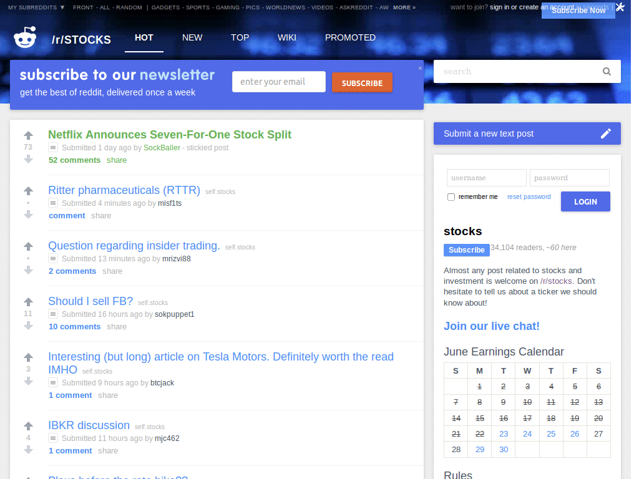Downvote the Netflix Seven-For-One Stock Split post
639x479 pixels.
(x=28, y=159)
